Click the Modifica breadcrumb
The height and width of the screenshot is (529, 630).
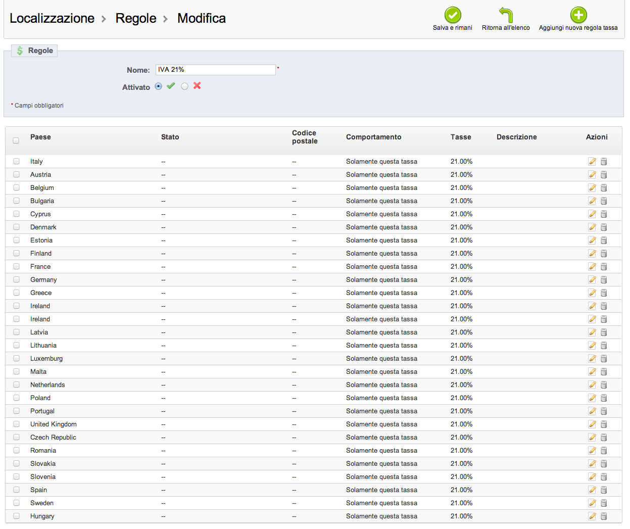point(202,18)
